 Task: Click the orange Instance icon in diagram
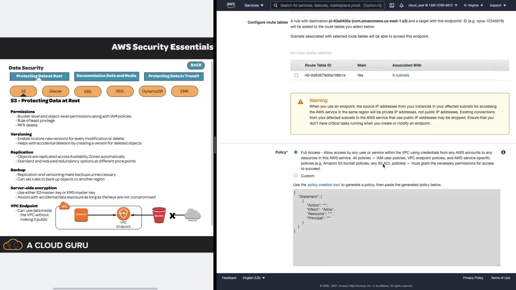(x=81, y=214)
